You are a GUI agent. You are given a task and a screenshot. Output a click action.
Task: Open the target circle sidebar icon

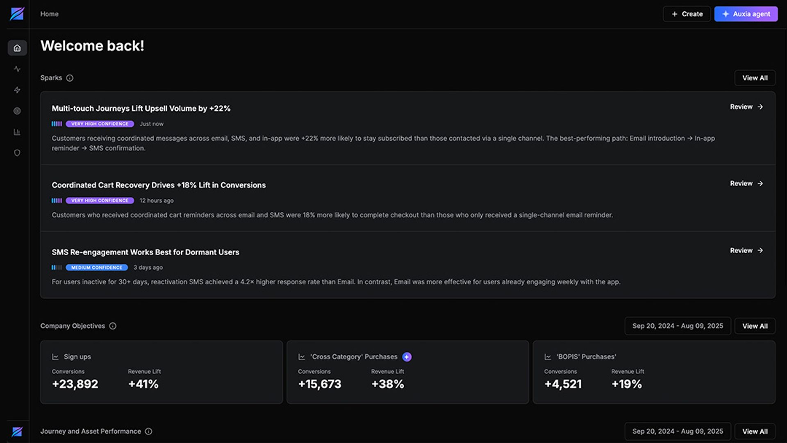click(17, 111)
